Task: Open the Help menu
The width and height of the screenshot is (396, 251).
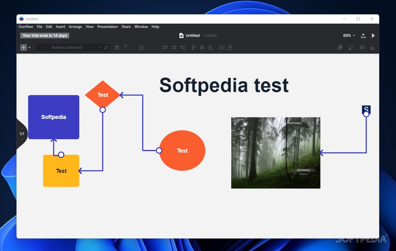Action: [x=156, y=27]
